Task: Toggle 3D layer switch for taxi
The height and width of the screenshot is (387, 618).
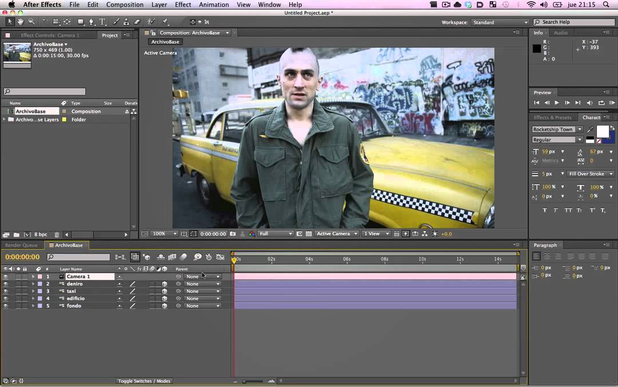Action: (164, 291)
